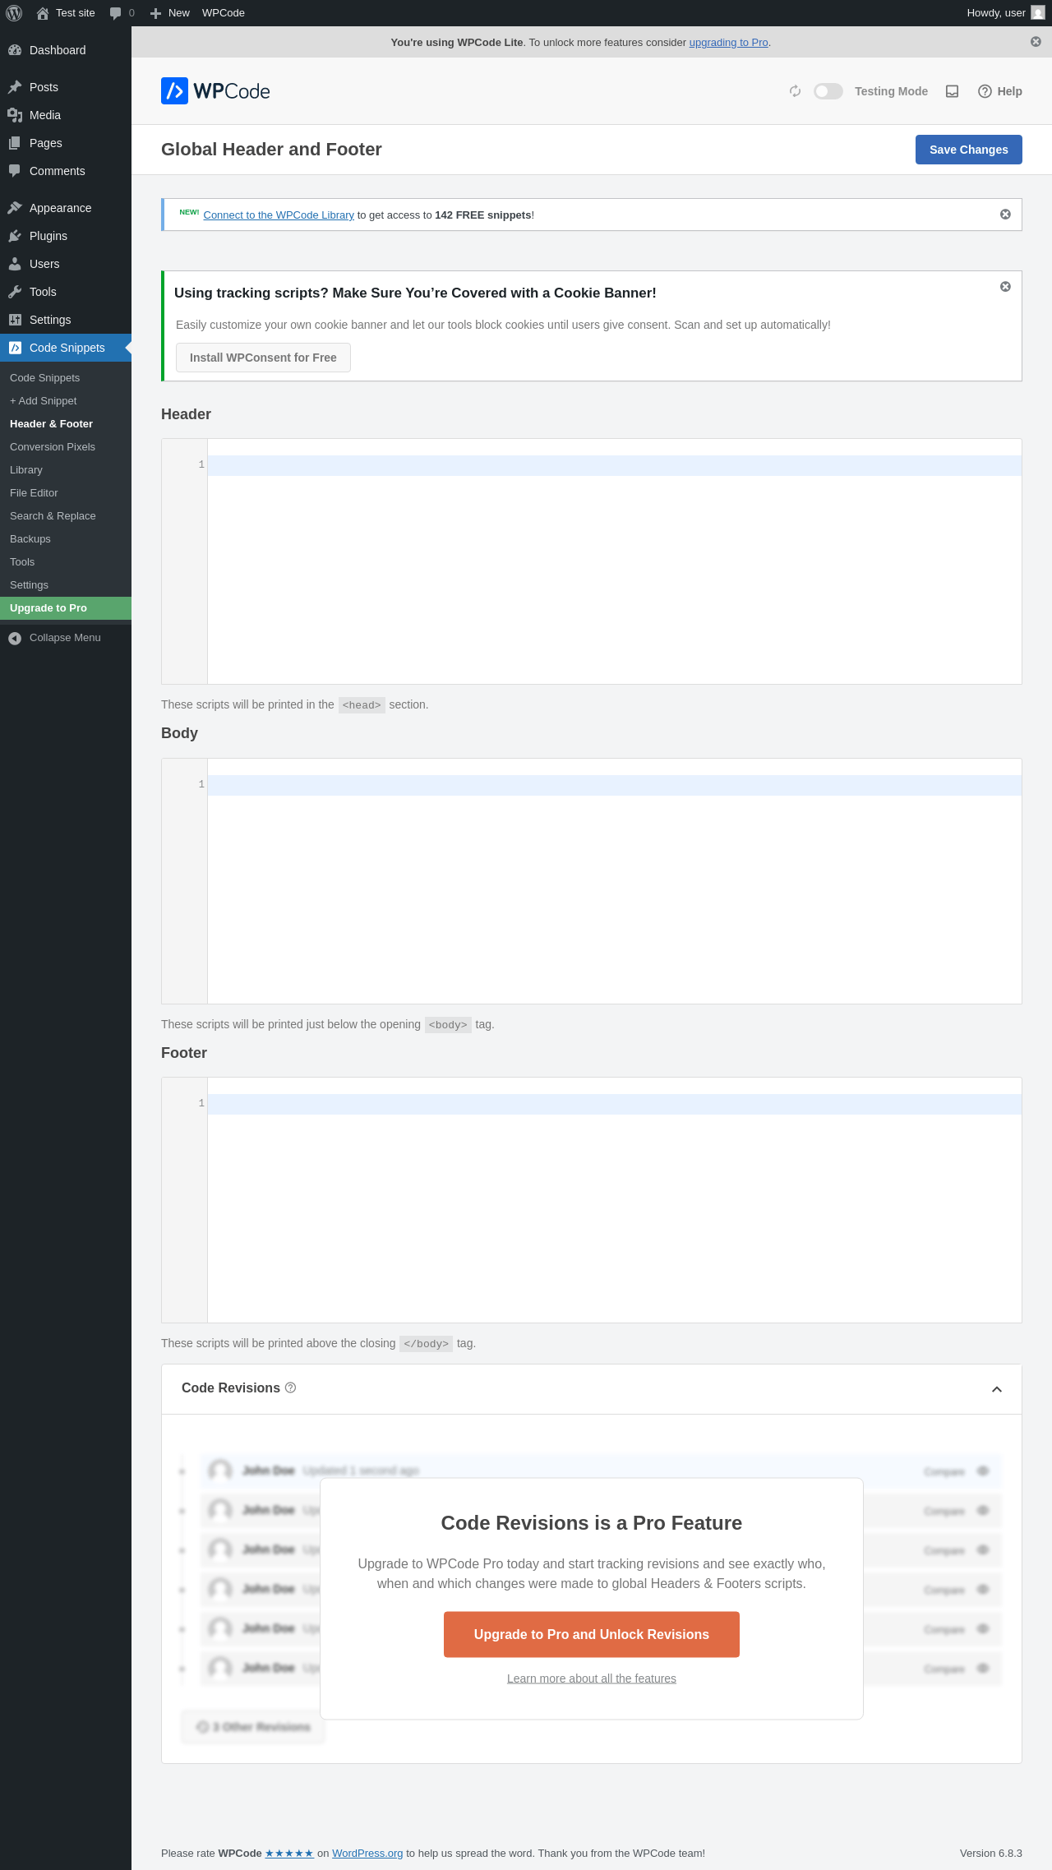The image size is (1052, 1870).
Task: Open Code Snippets top-level menu
Action: click(66, 348)
